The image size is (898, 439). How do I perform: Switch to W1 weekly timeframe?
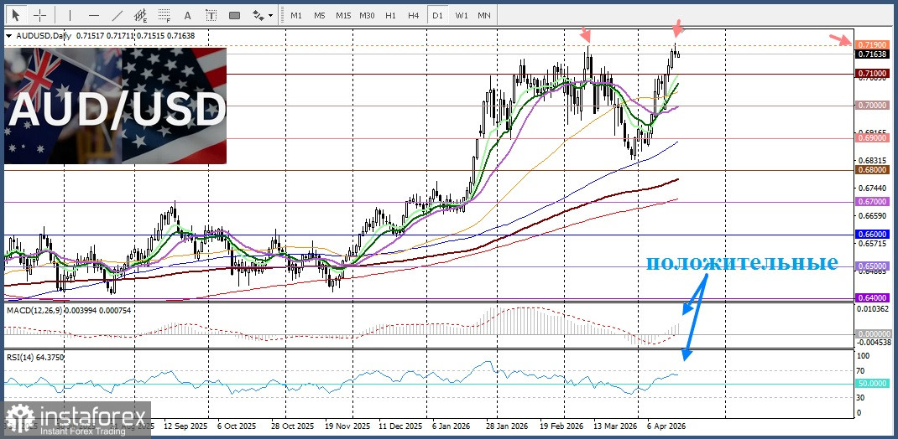click(x=461, y=15)
